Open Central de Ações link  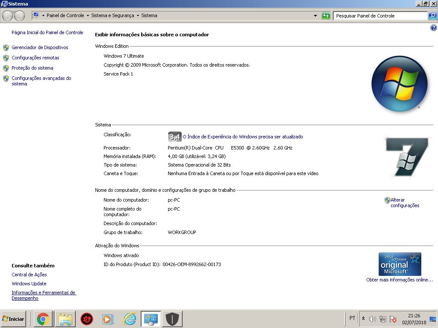coord(30,275)
